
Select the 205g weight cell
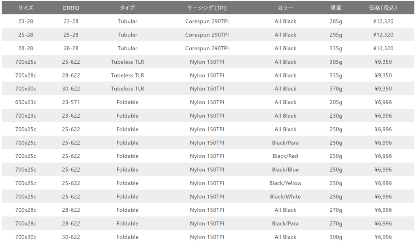(x=336, y=102)
